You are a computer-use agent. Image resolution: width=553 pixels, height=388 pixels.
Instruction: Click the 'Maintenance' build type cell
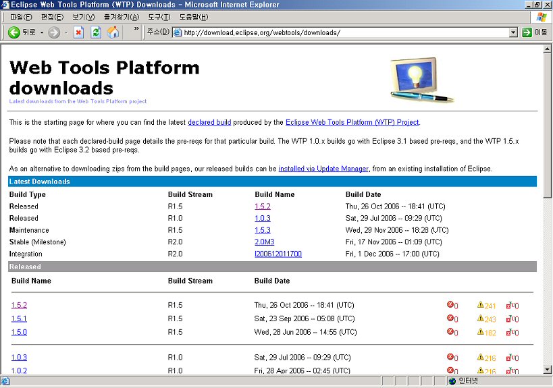[x=29, y=230]
